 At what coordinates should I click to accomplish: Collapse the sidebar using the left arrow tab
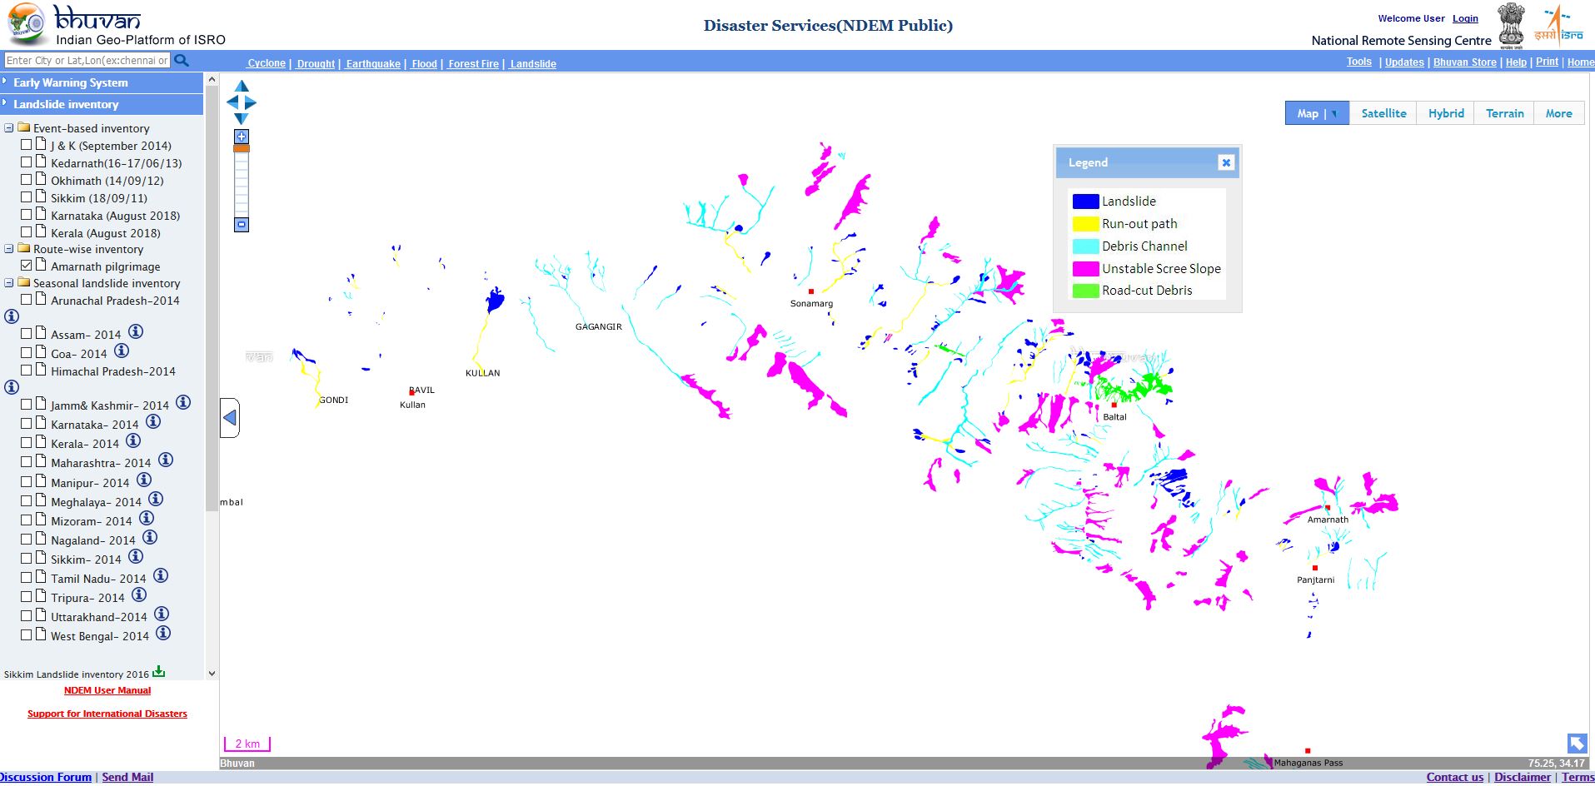[230, 417]
